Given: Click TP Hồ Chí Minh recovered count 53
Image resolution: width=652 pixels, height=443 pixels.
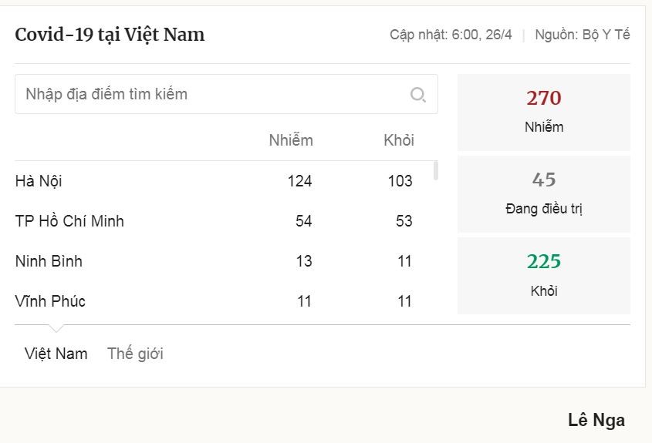Looking at the screenshot, I should 404,221.
